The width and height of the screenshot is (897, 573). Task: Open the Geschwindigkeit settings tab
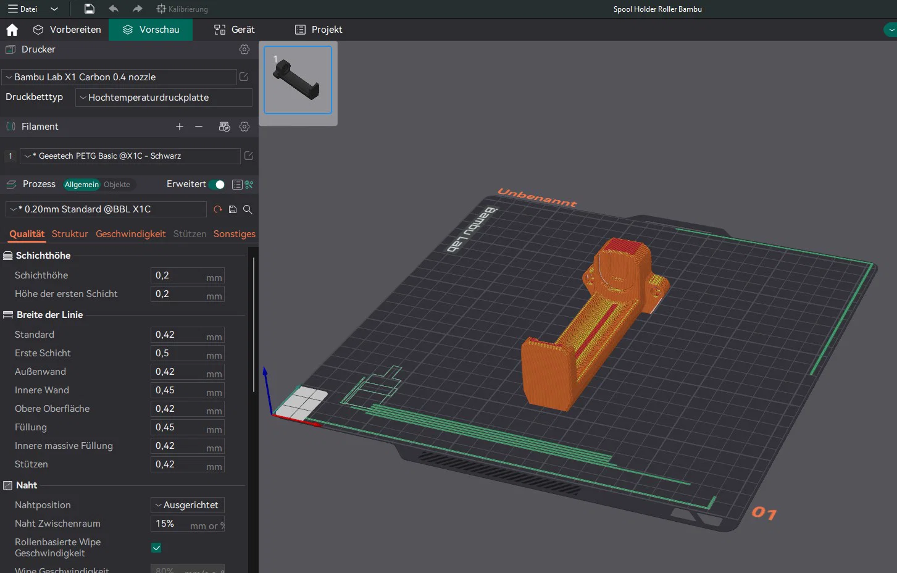coord(130,234)
